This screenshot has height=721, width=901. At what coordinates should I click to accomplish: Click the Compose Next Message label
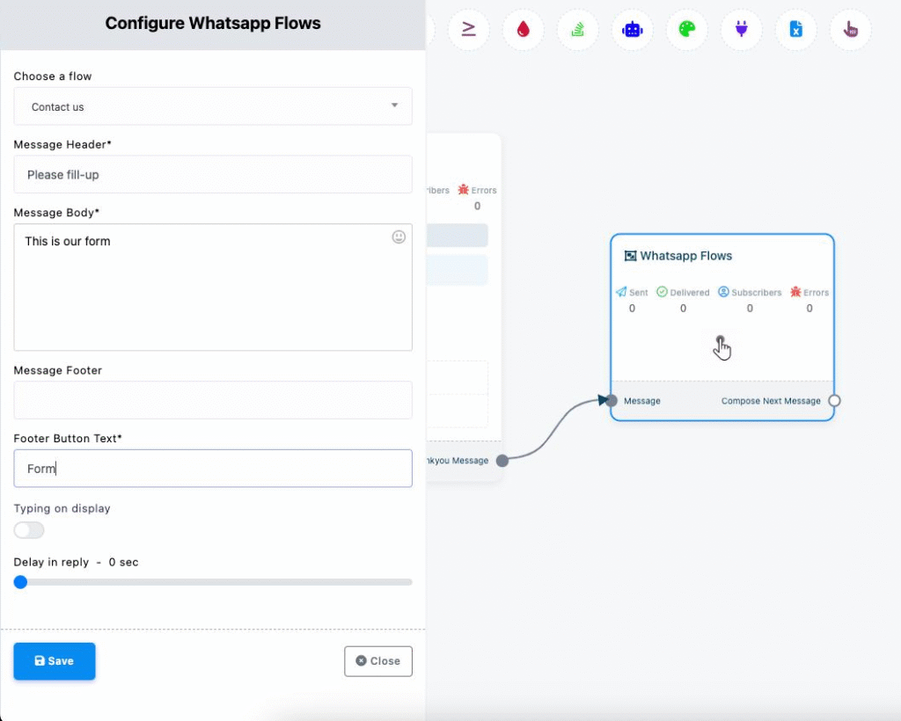[x=771, y=401]
